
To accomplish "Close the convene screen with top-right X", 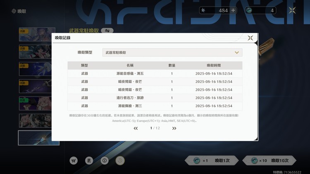I will click(292, 10).
